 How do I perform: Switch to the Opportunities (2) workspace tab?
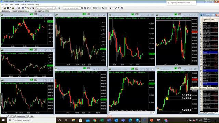22,116
